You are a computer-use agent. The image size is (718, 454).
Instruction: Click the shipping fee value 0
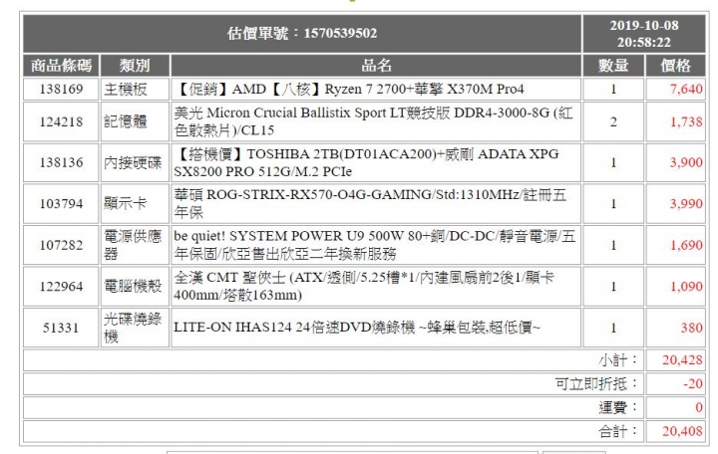click(699, 407)
